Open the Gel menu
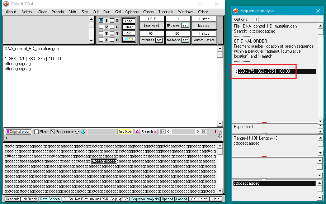The width and height of the screenshot is (326, 204). click(x=118, y=12)
